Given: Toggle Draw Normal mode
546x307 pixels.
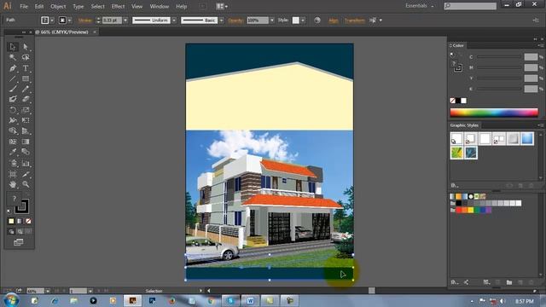Looking at the screenshot, I should tap(11, 231).
